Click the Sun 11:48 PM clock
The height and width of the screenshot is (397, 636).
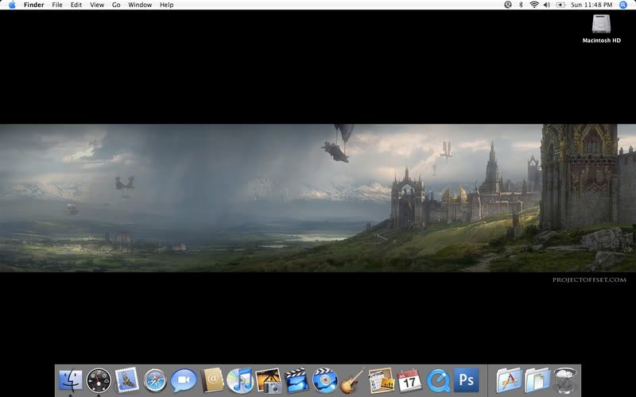click(x=591, y=5)
